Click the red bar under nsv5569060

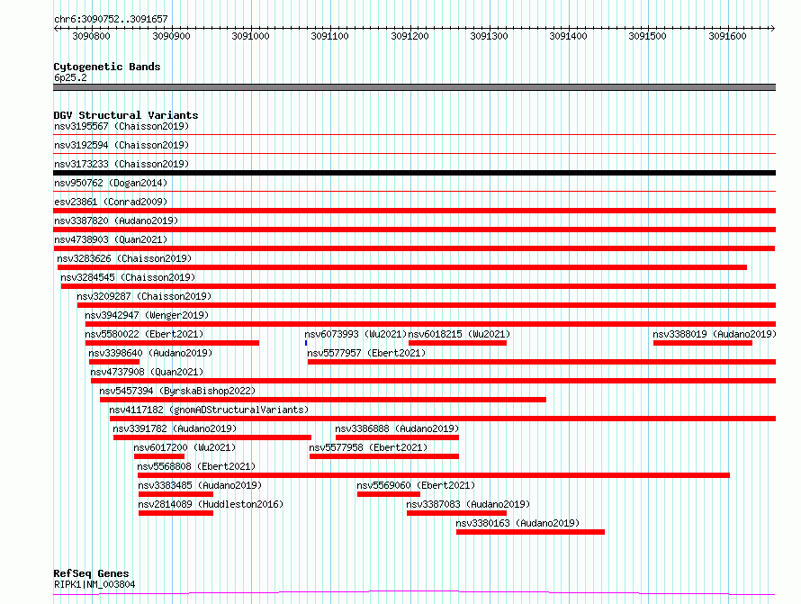tap(389, 494)
